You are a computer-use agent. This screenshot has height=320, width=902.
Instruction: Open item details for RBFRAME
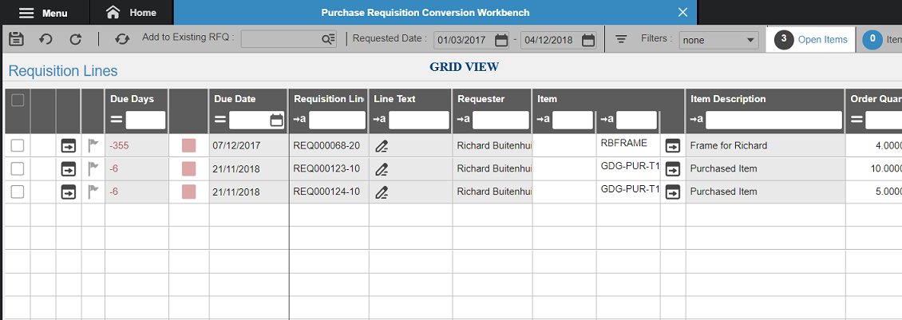(x=673, y=146)
